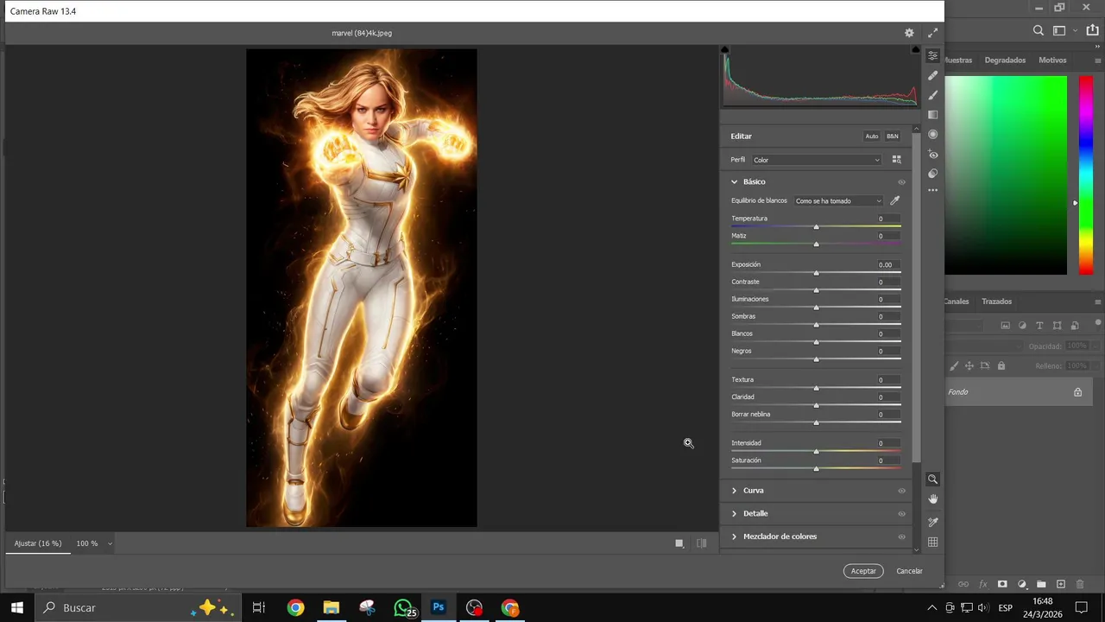Select the Spot Removal bandage tool
This screenshot has width=1105, height=622.
coord(933,75)
